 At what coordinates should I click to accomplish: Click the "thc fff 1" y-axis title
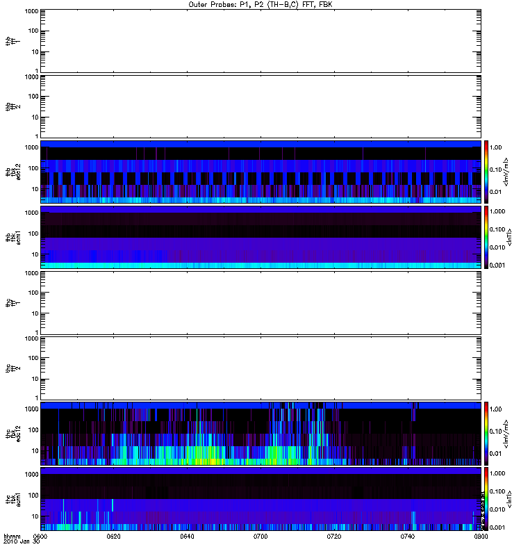(x=13, y=303)
